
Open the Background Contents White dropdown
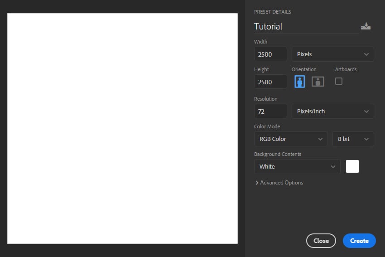(297, 166)
